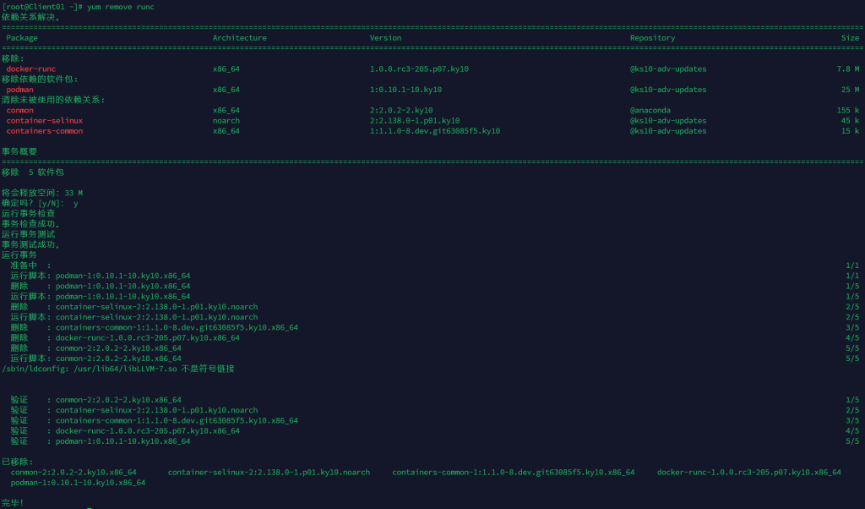
Task: Select the red podman package name
Action: (19, 90)
